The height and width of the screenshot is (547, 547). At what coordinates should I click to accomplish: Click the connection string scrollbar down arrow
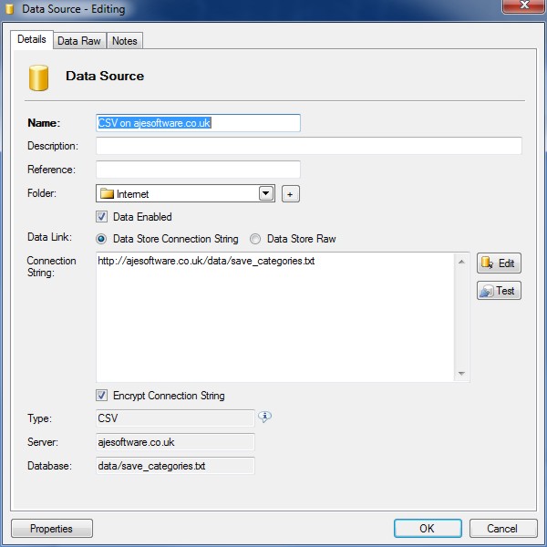[x=461, y=374]
